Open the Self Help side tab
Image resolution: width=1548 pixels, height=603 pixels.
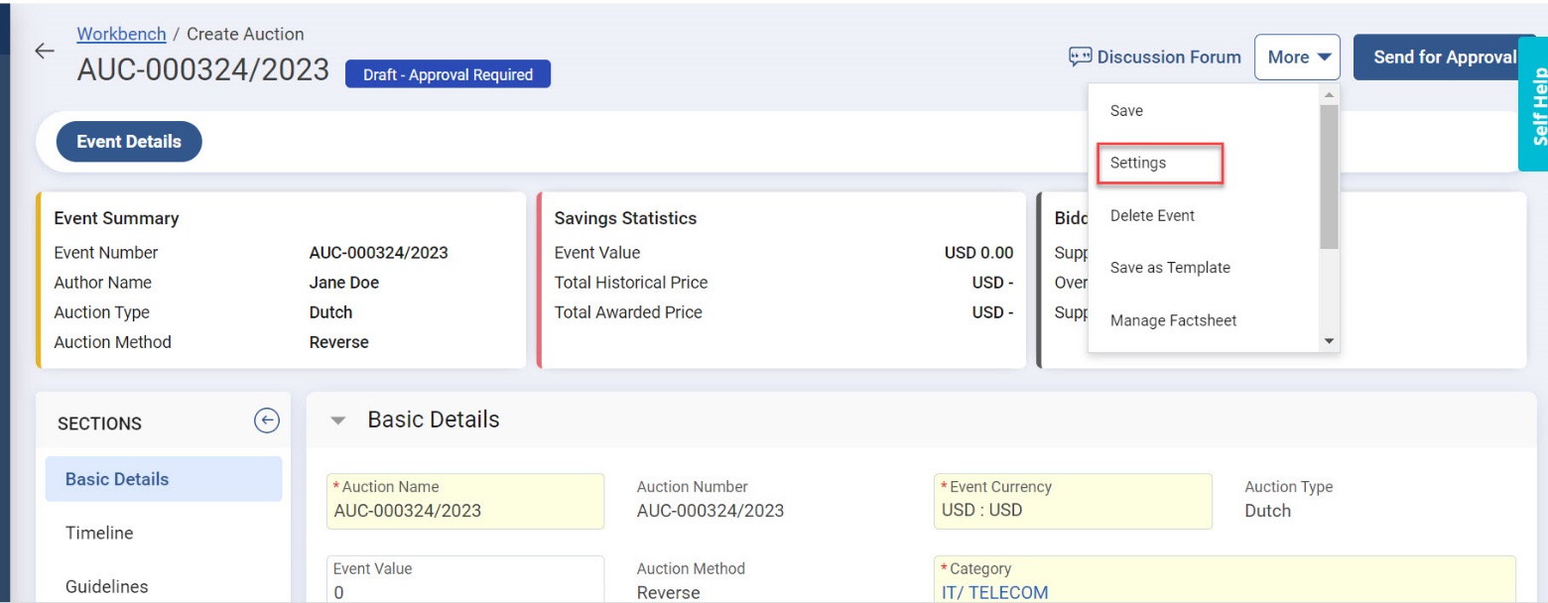pyautogui.click(x=1534, y=105)
